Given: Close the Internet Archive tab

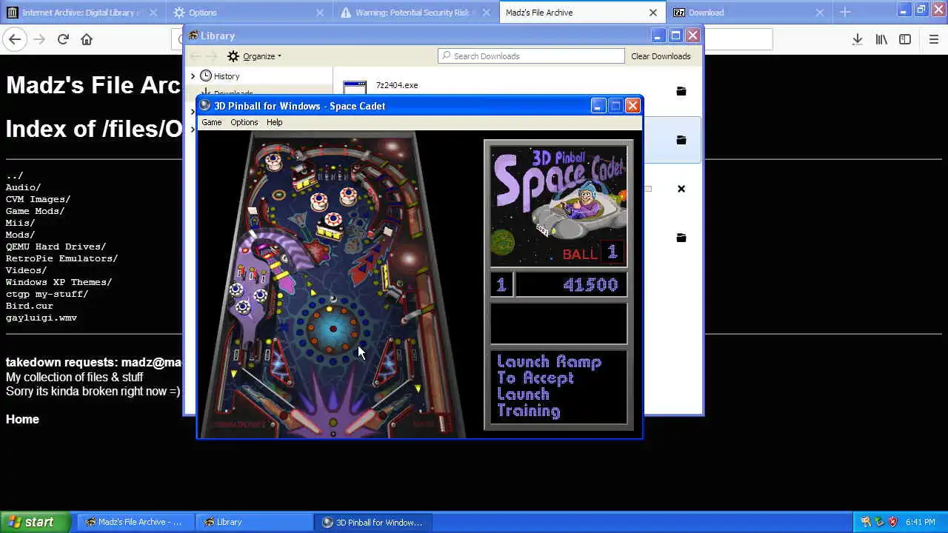Looking at the screenshot, I should [154, 13].
